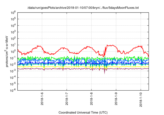164x115 pixels.
Task: Click the 10^2 y-axis label
Action: tap(13, 39)
